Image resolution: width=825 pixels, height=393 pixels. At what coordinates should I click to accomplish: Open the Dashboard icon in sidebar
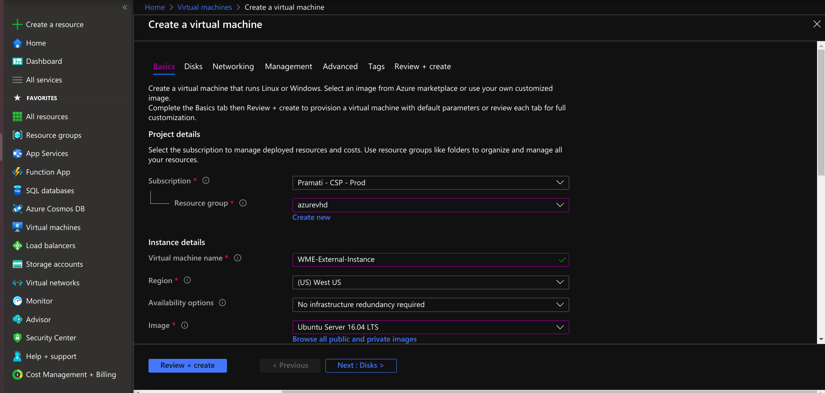coord(17,62)
